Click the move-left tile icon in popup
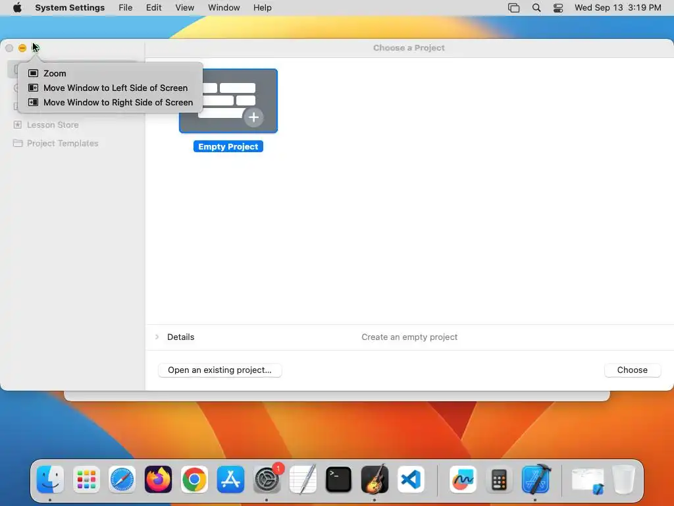This screenshot has height=506, width=674. [33, 88]
